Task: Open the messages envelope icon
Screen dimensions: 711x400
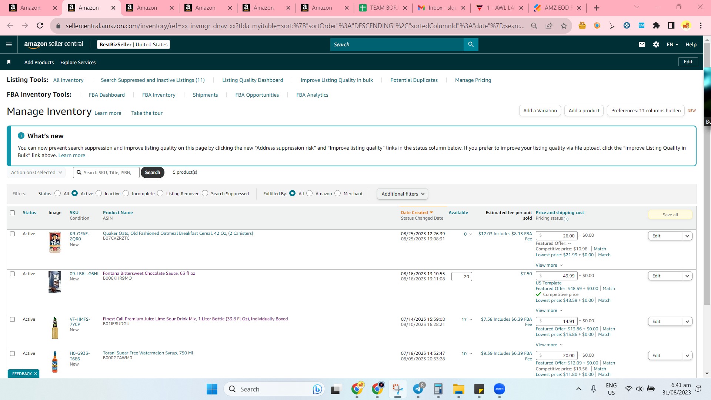Action: click(x=642, y=44)
